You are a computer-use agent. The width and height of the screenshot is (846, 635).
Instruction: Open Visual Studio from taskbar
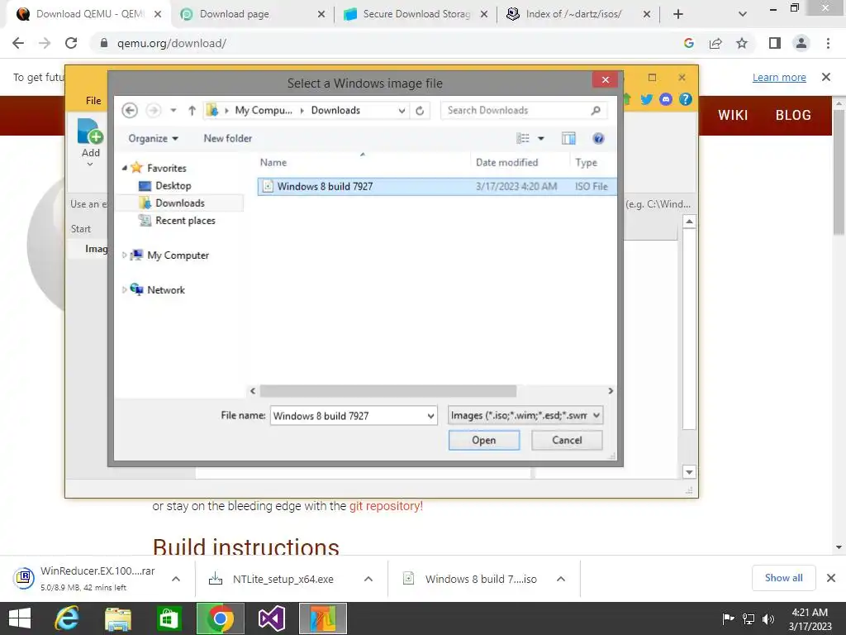(x=271, y=618)
